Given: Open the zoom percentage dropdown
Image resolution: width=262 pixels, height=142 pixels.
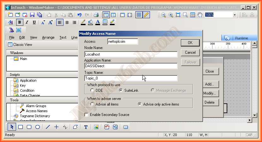Looking at the screenshot, I should [235, 15].
